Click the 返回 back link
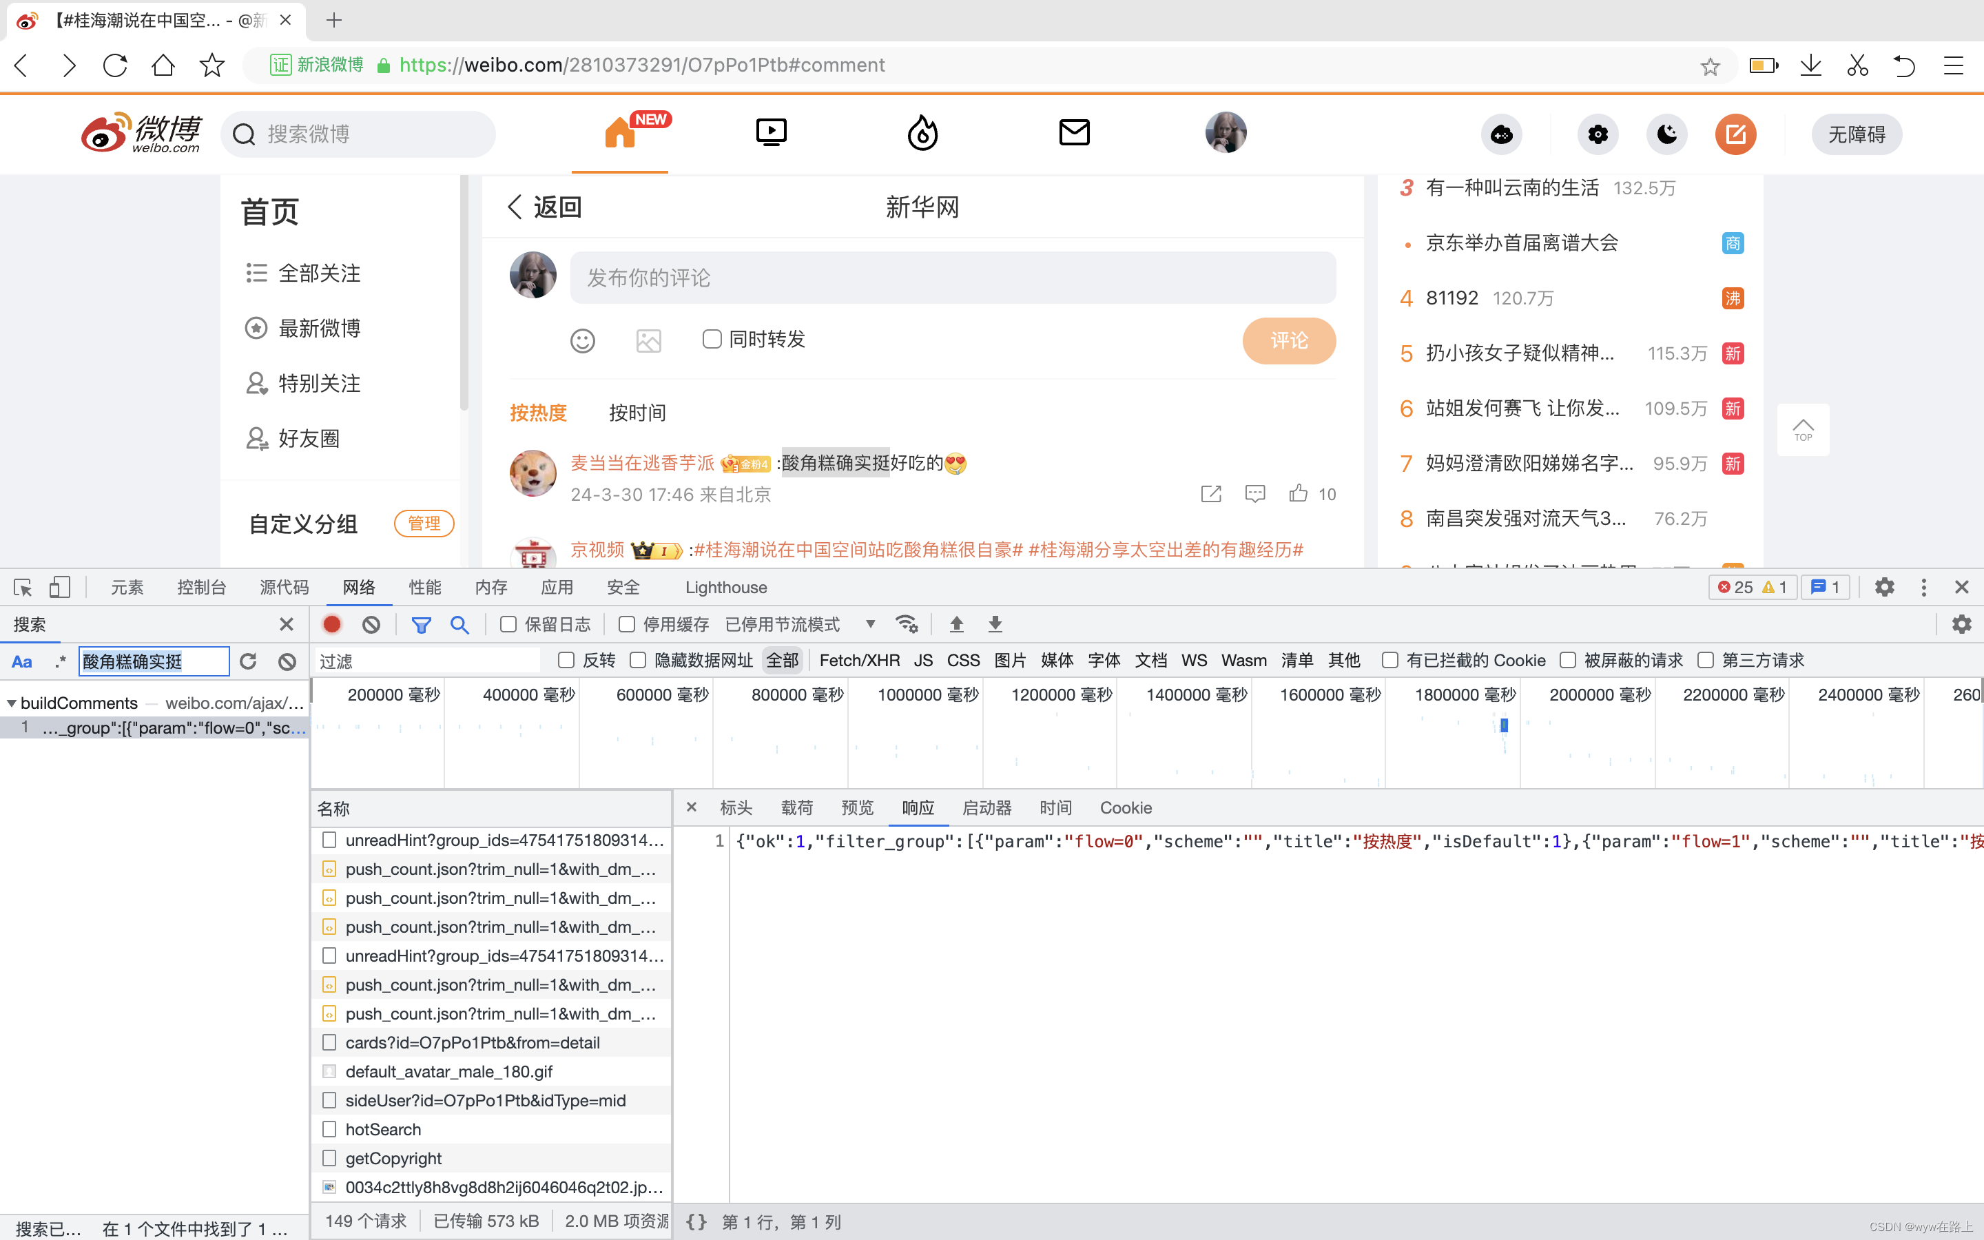The height and width of the screenshot is (1240, 1984). click(545, 207)
